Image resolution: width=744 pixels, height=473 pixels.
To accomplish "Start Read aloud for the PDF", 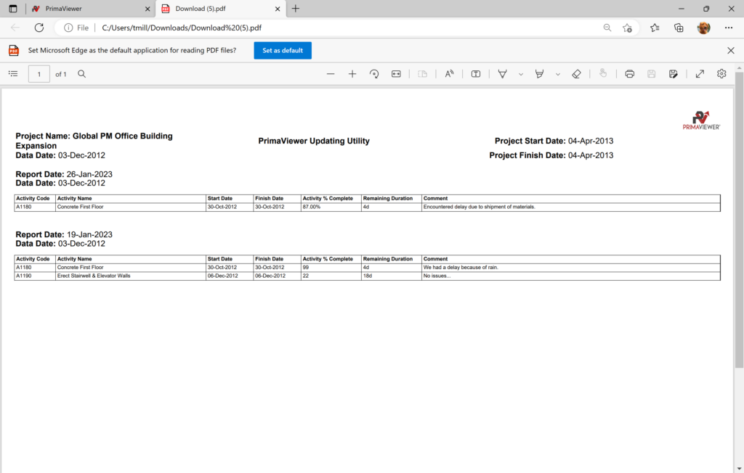I will [x=449, y=74].
